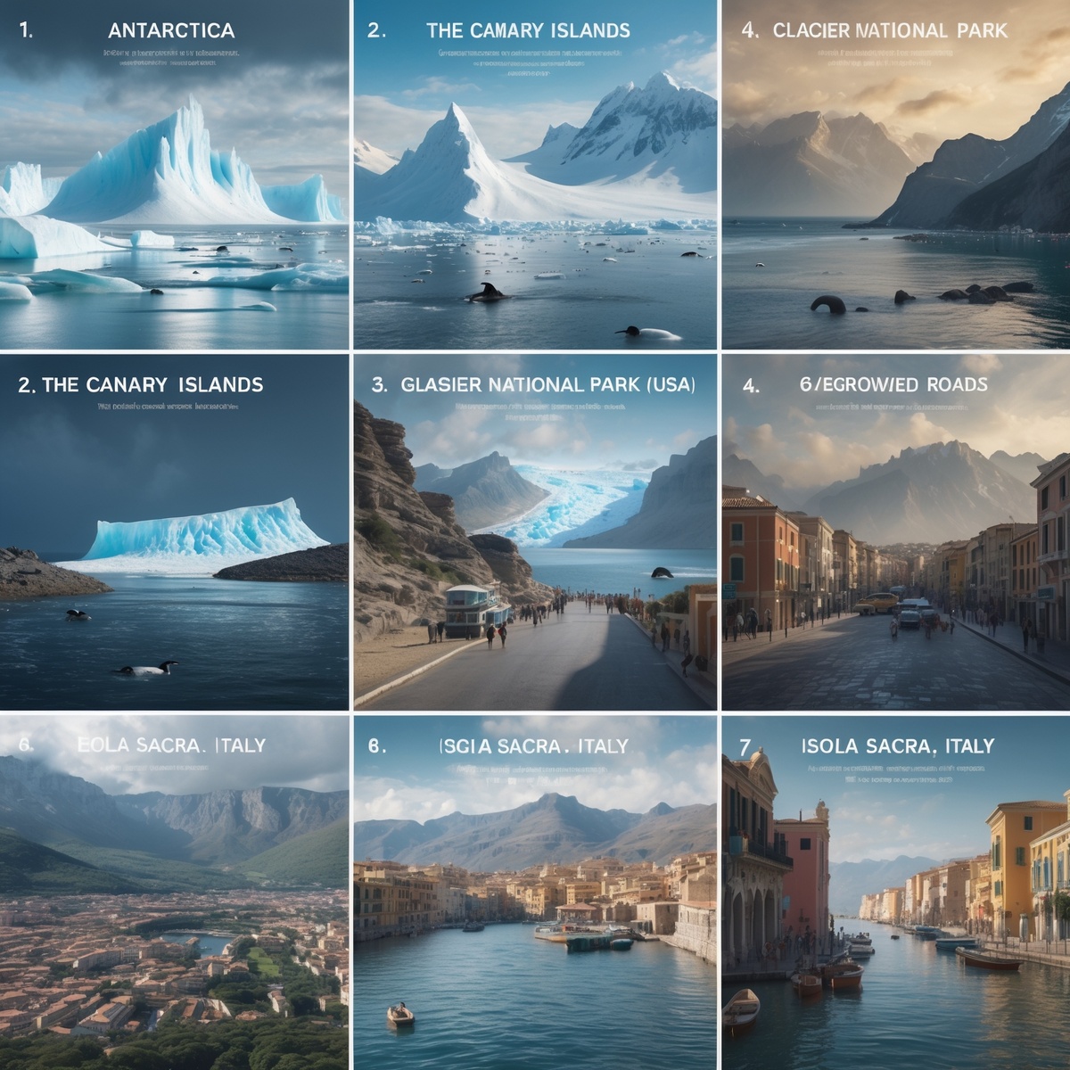Click the small boat in the harbor water
The image size is (1070, 1070).
400,1015
